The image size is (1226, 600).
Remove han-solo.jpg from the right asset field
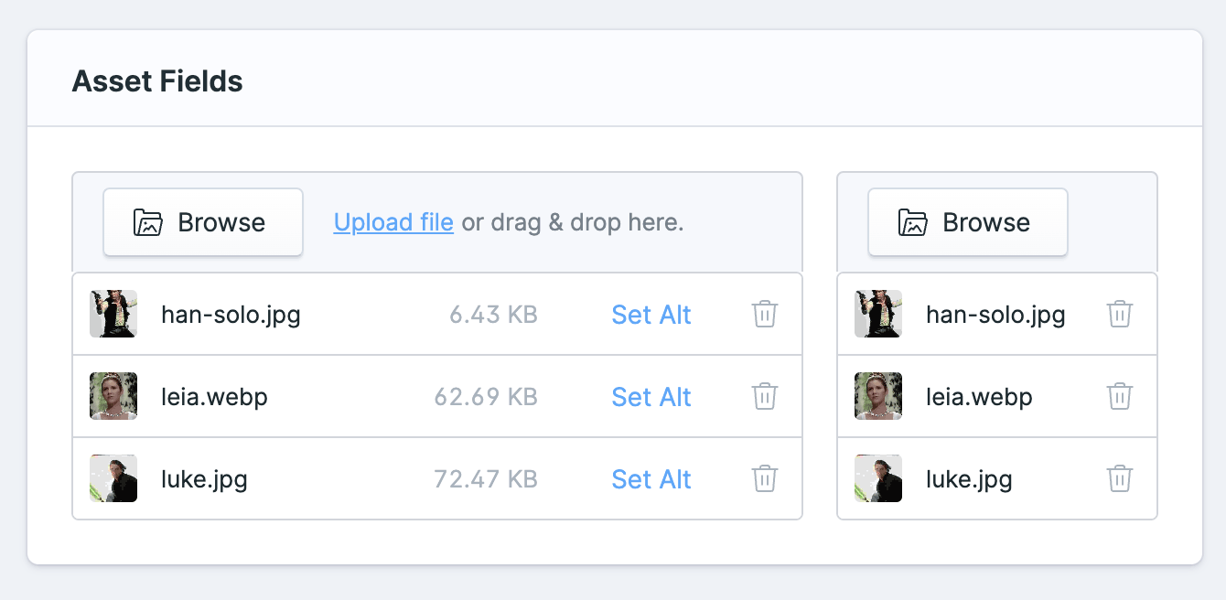1120,314
